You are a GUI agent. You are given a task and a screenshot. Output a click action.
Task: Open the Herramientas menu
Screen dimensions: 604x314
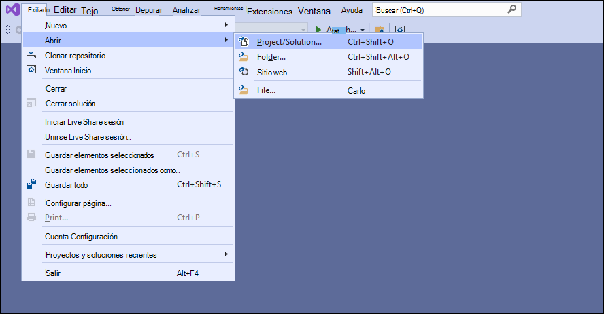229,8
